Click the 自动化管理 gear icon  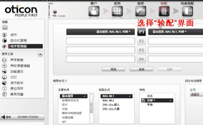4,41
